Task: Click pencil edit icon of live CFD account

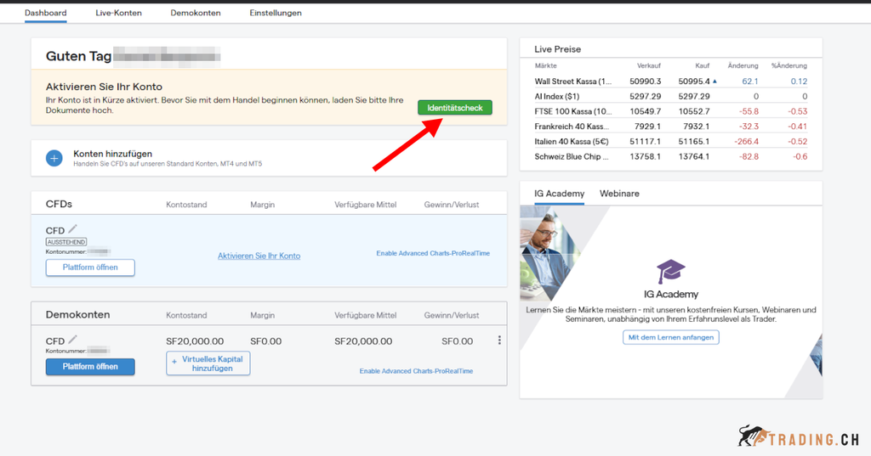Action: click(x=73, y=228)
